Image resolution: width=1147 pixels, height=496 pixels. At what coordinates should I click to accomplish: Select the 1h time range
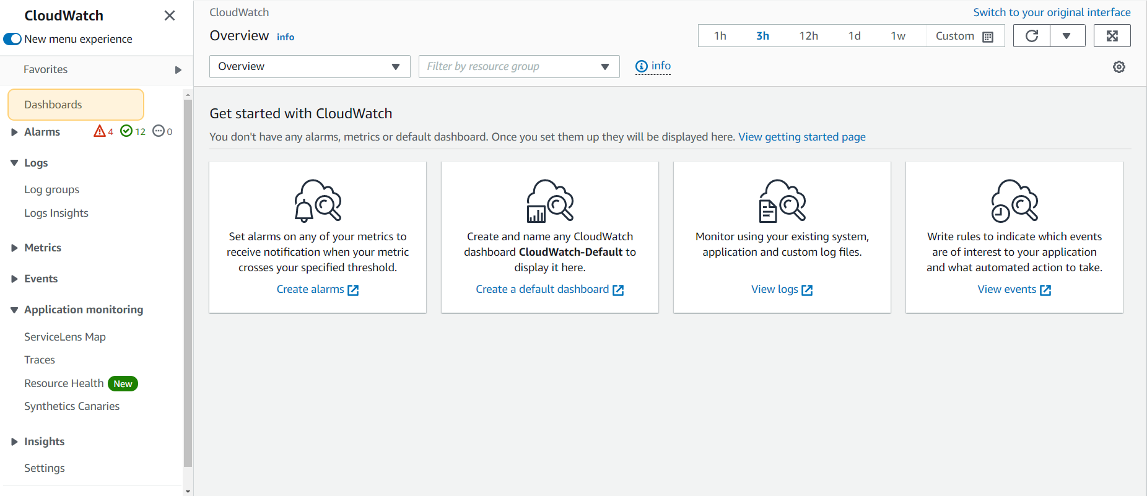click(x=720, y=36)
